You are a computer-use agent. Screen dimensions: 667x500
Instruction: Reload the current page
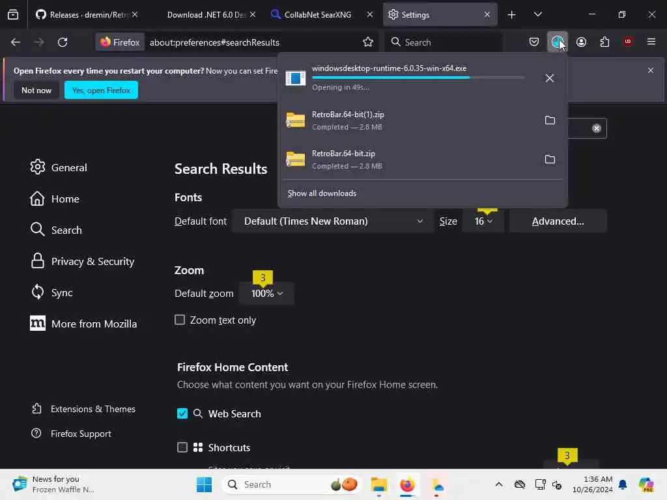[63, 42]
